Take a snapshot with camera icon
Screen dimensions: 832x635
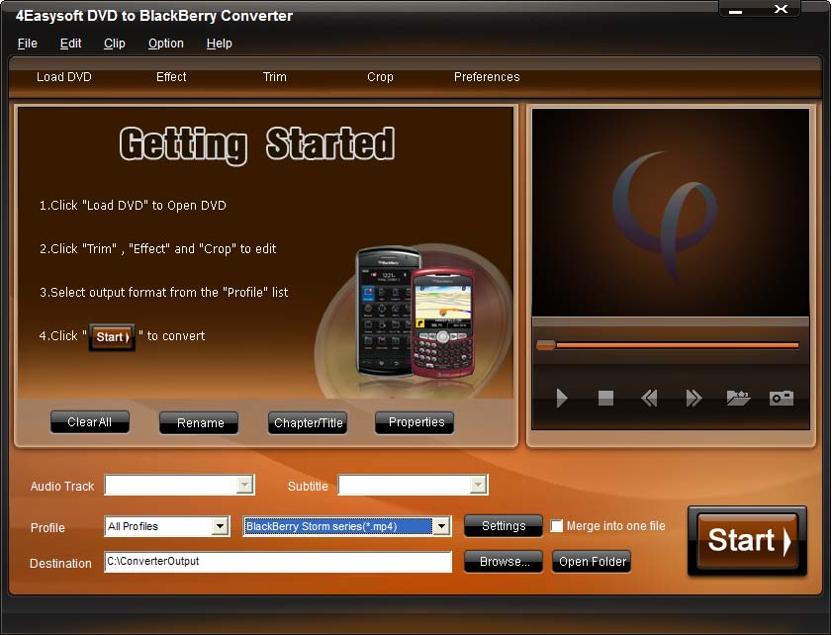coord(782,398)
